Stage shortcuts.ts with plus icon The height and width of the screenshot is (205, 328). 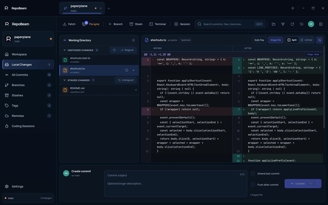pyautogui.click(x=134, y=70)
